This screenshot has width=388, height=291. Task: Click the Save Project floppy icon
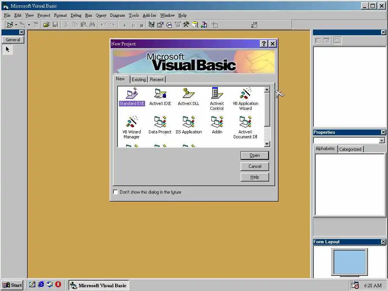[x=55, y=25]
